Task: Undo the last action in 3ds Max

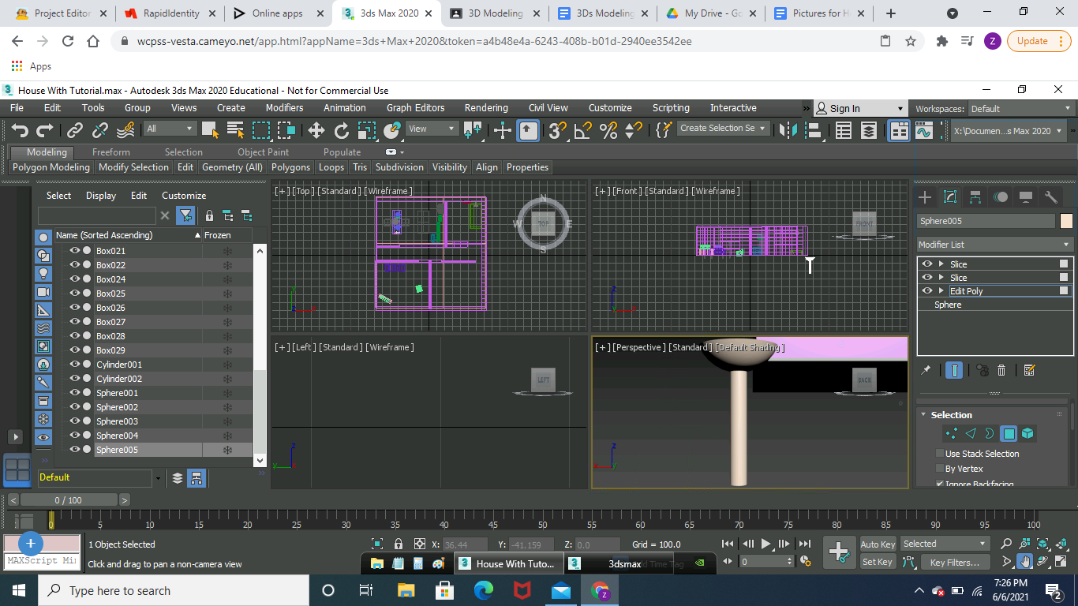Action: click(x=20, y=131)
